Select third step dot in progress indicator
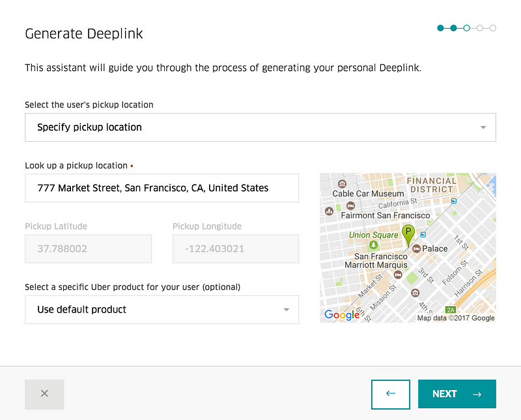Screen dimensions: 521x420 pos(466,28)
